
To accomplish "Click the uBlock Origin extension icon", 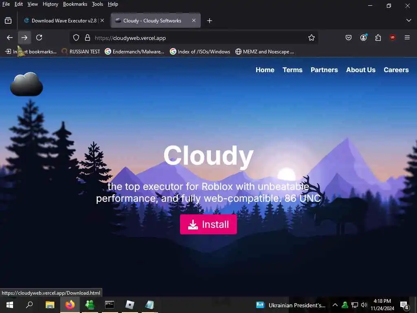I will point(393,37).
